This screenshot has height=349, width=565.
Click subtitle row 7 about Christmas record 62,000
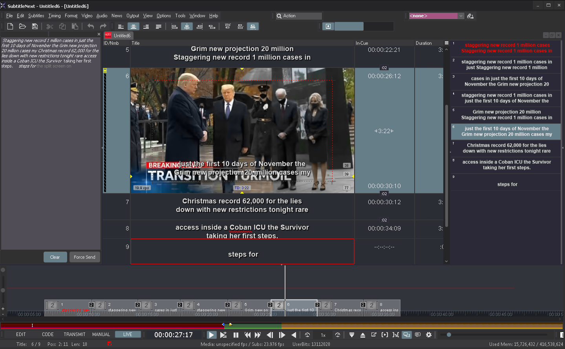242,205
